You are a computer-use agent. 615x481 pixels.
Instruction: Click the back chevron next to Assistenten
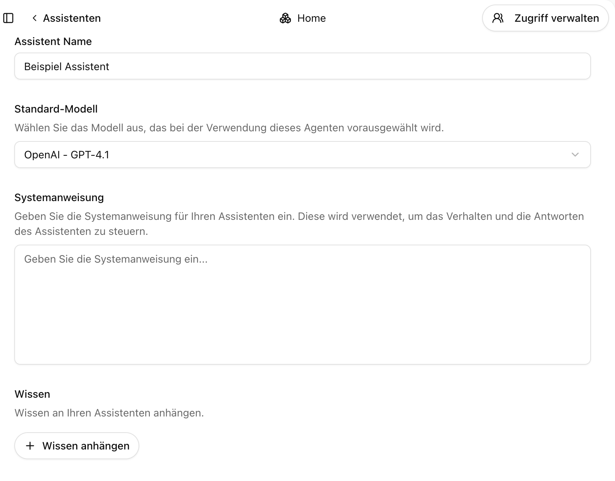point(34,18)
